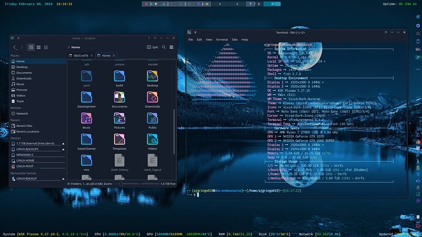Image resolution: width=422 pixels, height=237 pixels.
Task: Close the BIOS-x470 tab
Action: tap(92, 56)
